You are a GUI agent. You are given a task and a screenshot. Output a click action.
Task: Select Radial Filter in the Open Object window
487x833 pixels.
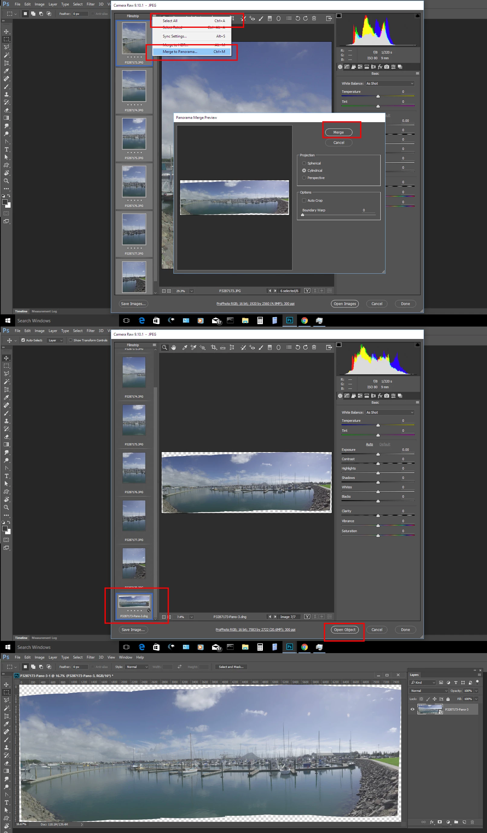pyautogui.click(x=279, y=347)
